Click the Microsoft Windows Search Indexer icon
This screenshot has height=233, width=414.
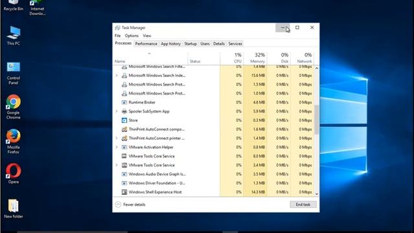(124, 75)
